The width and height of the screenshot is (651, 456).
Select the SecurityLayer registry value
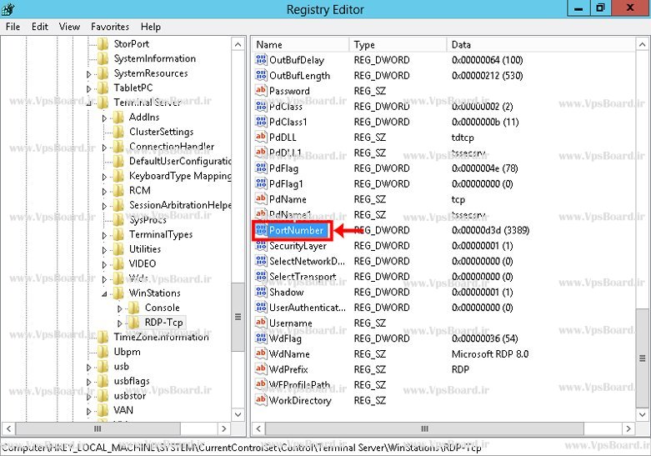298,246
